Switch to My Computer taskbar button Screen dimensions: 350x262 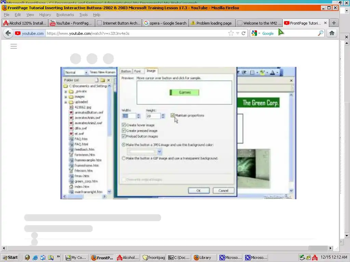tap(76, 258)
